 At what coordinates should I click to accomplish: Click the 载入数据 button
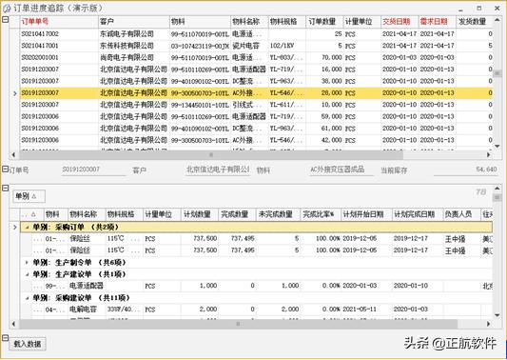point(28,344)
